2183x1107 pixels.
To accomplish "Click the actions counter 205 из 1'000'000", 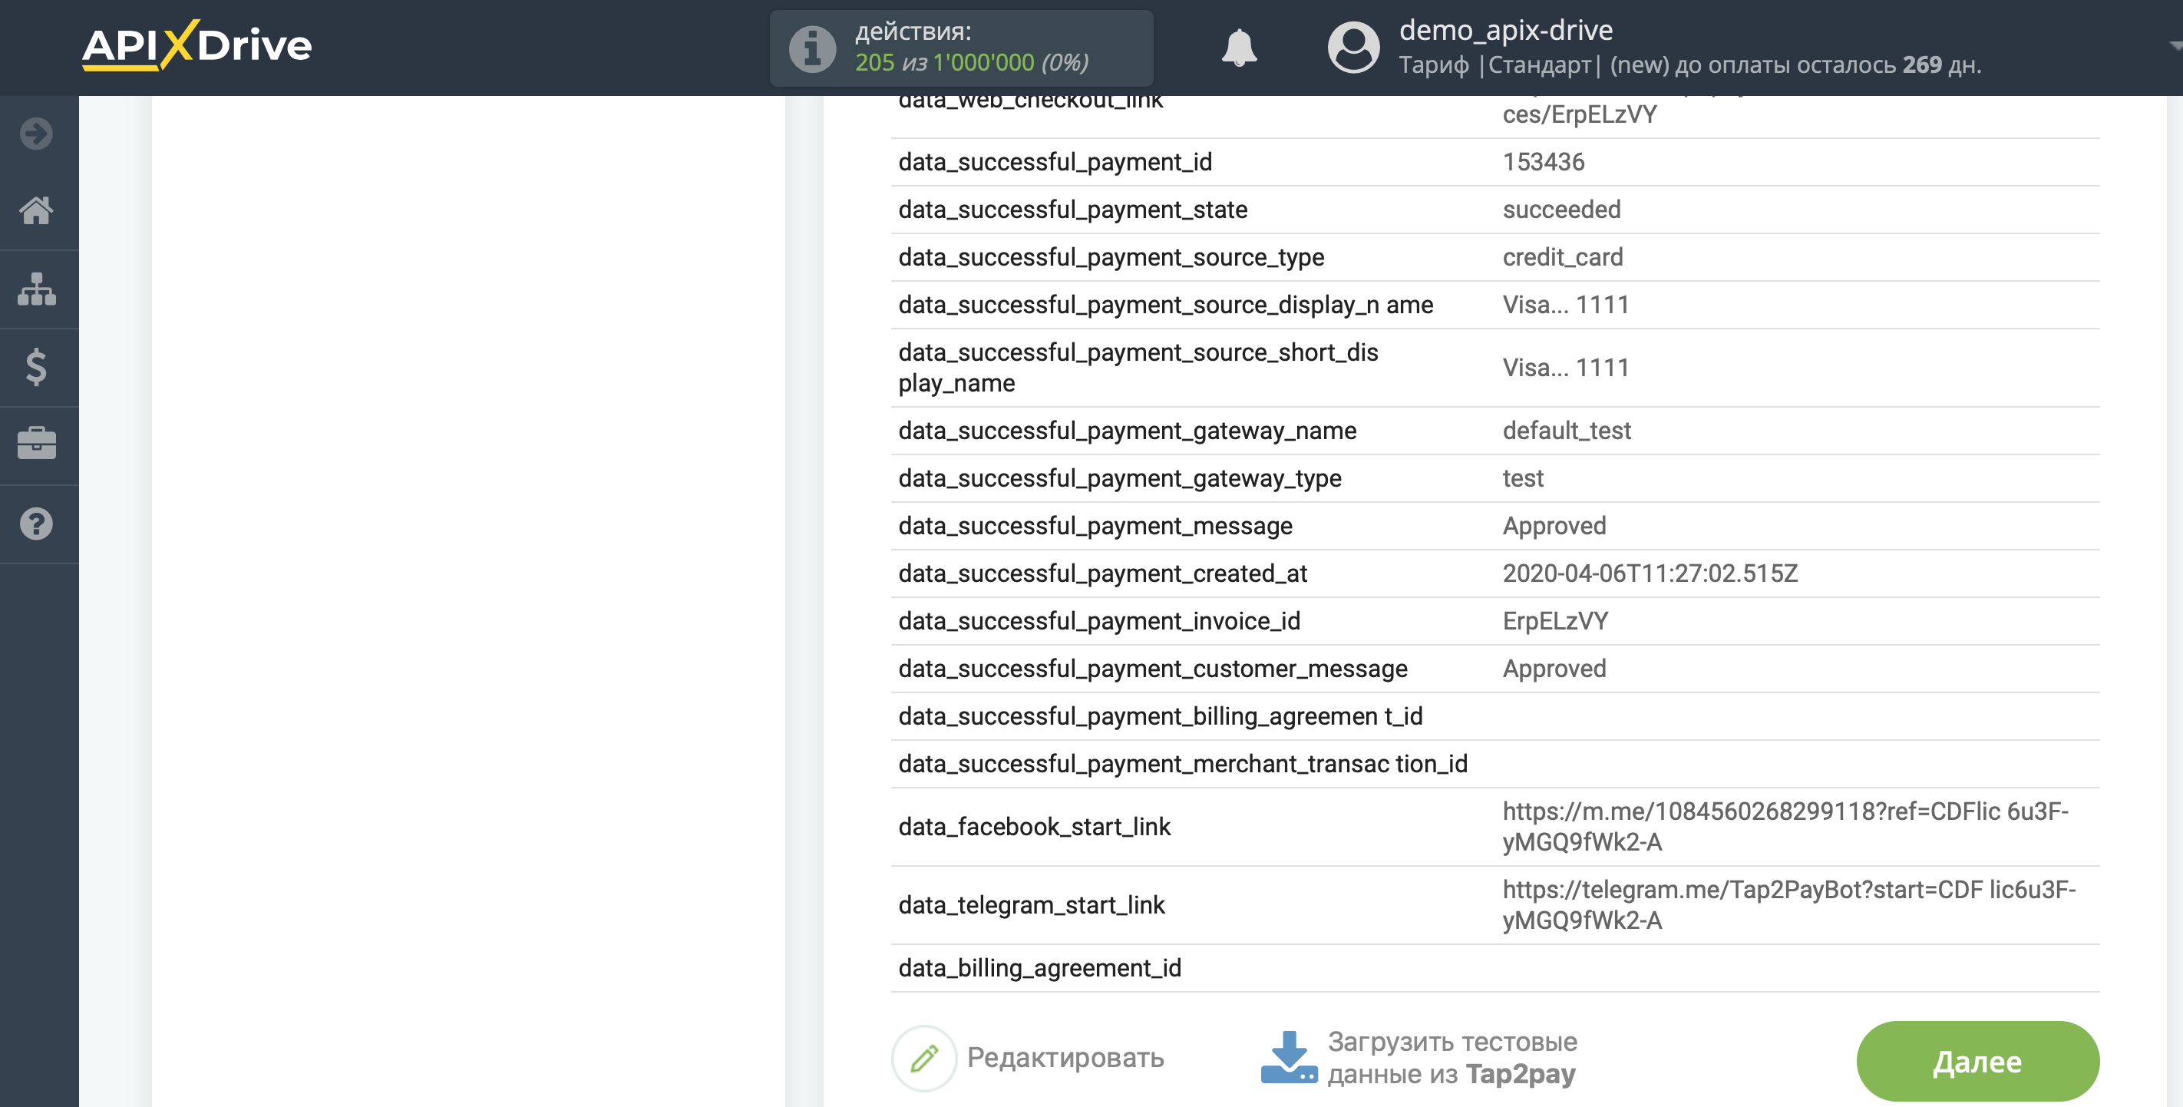I will (x=971, y=63).
